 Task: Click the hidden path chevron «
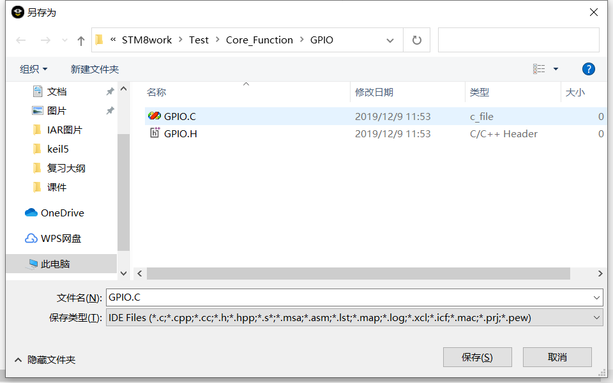pos(113,40)
